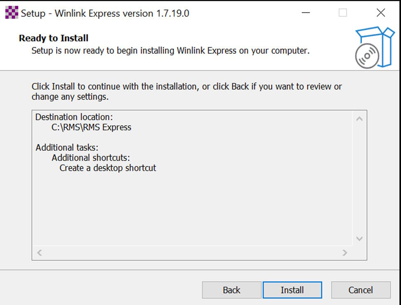
Task: Click the horizontal scrollbar right arrow
Action: [x=345, y=253]
